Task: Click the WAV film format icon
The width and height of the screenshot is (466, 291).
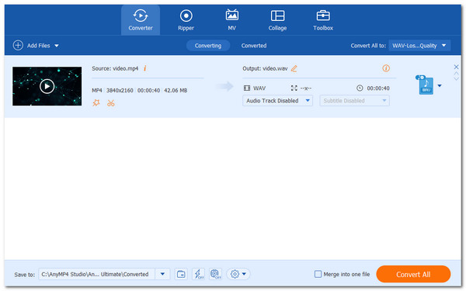Action: pyautogui.click(x=247, y=88)
